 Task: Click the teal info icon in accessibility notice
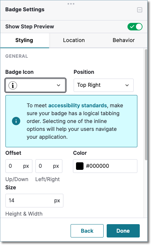16,121
